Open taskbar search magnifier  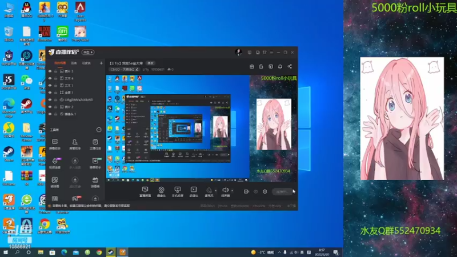point(17,252)
